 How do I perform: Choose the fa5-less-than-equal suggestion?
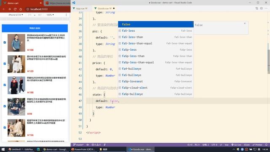tap(156, 43)
